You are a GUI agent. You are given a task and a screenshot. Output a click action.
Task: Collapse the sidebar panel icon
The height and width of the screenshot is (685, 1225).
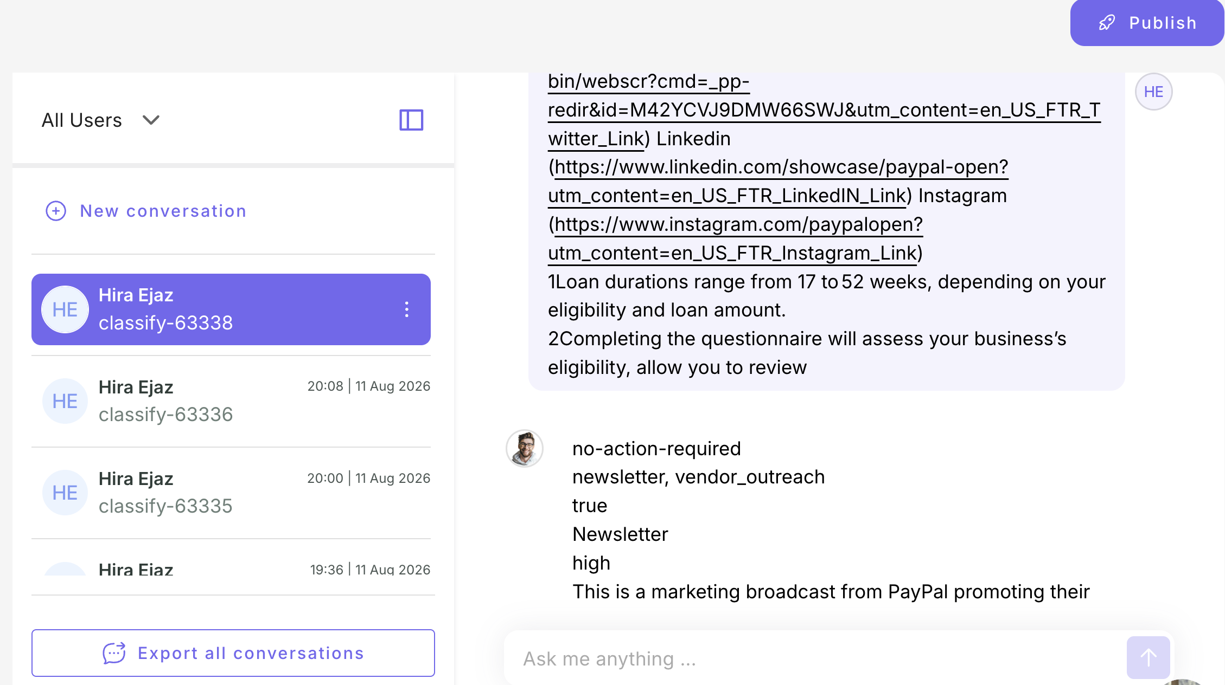coord(411,120)
